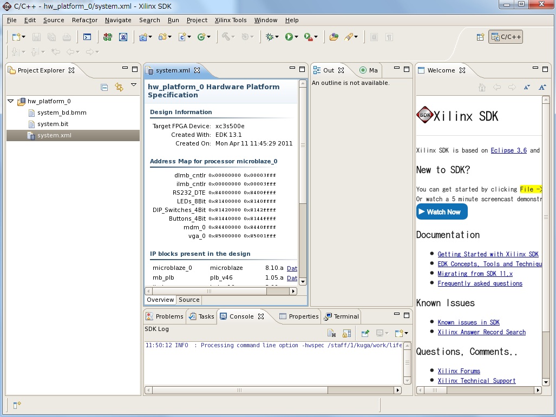Close the system.xml editor tab

197,70
